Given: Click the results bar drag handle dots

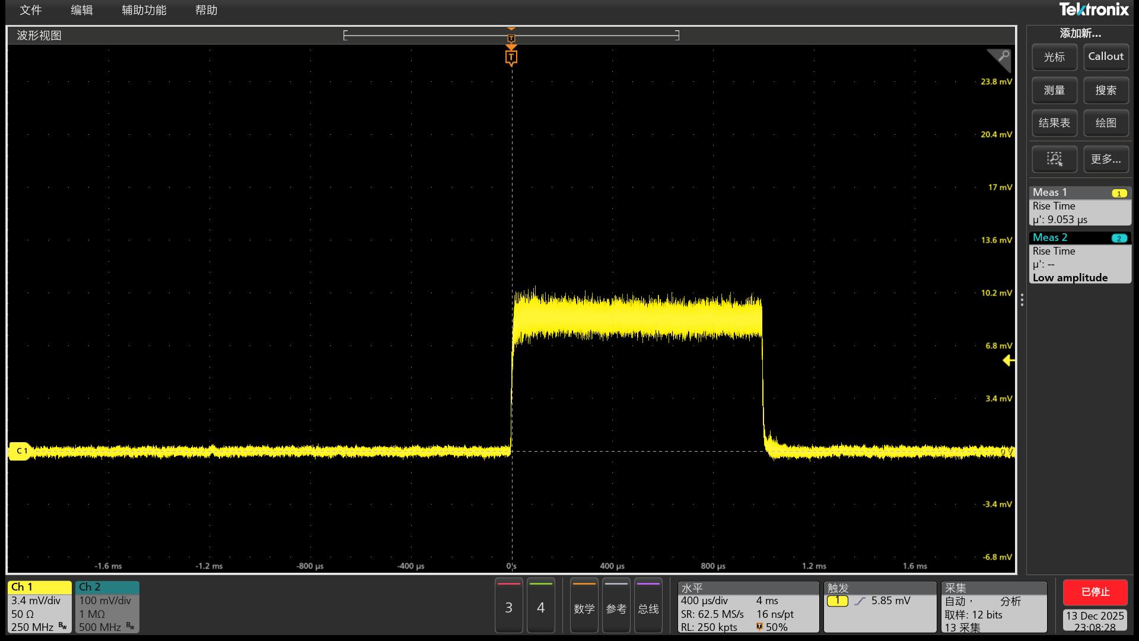Looking at the screenshot, I should tap(1022, 300).
